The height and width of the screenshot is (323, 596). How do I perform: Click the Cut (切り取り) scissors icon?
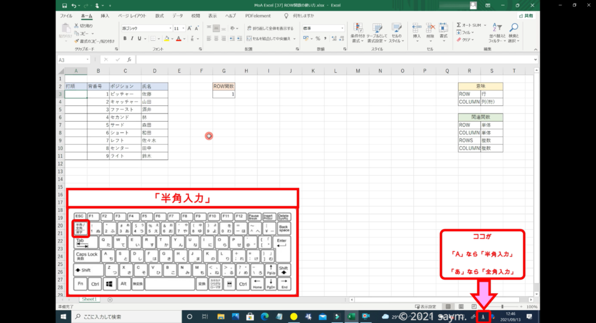(77, 26)
